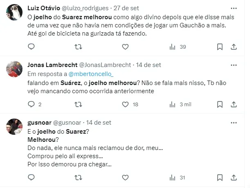This screenshot has width=250, height=188.
Task: Open more options on Luiz Otávio's tweet
Action: (x=233, y=7)
